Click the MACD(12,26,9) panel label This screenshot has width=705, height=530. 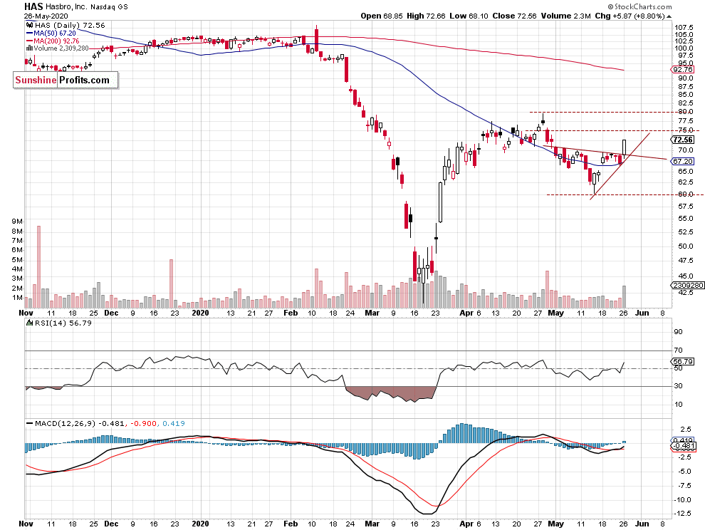click(x=66, y=423)
